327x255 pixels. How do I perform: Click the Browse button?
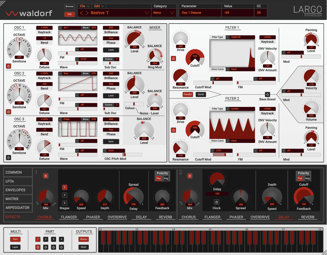[x=69, y=6]
